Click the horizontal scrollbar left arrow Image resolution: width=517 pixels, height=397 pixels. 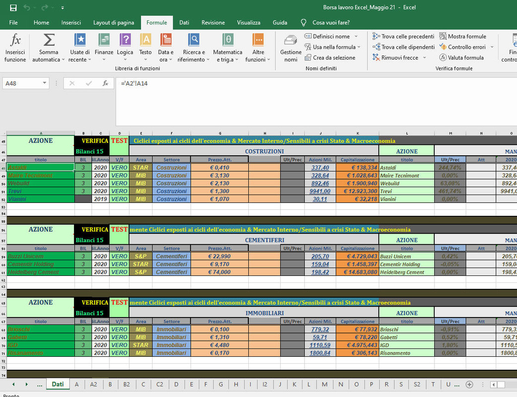point(494,385)
